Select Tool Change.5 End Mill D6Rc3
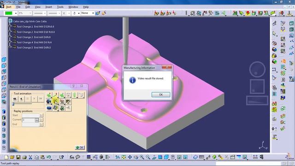The width and height of the screenshot is (295, 166). pyautogui.click(x=34, y=47)
